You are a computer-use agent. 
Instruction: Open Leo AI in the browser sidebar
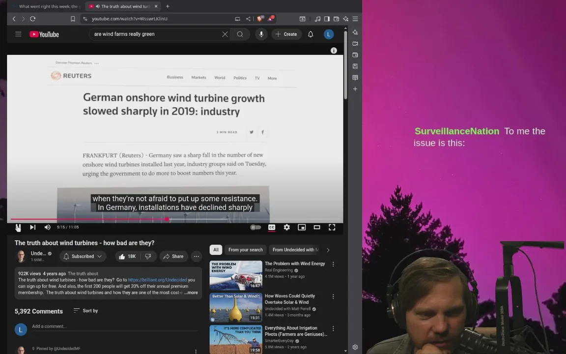coord(355,32)
